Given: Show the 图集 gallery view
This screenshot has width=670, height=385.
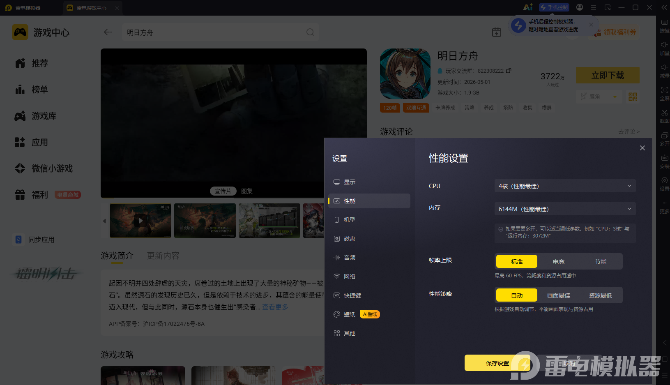Looking at the screenshot, I should 247,191.
